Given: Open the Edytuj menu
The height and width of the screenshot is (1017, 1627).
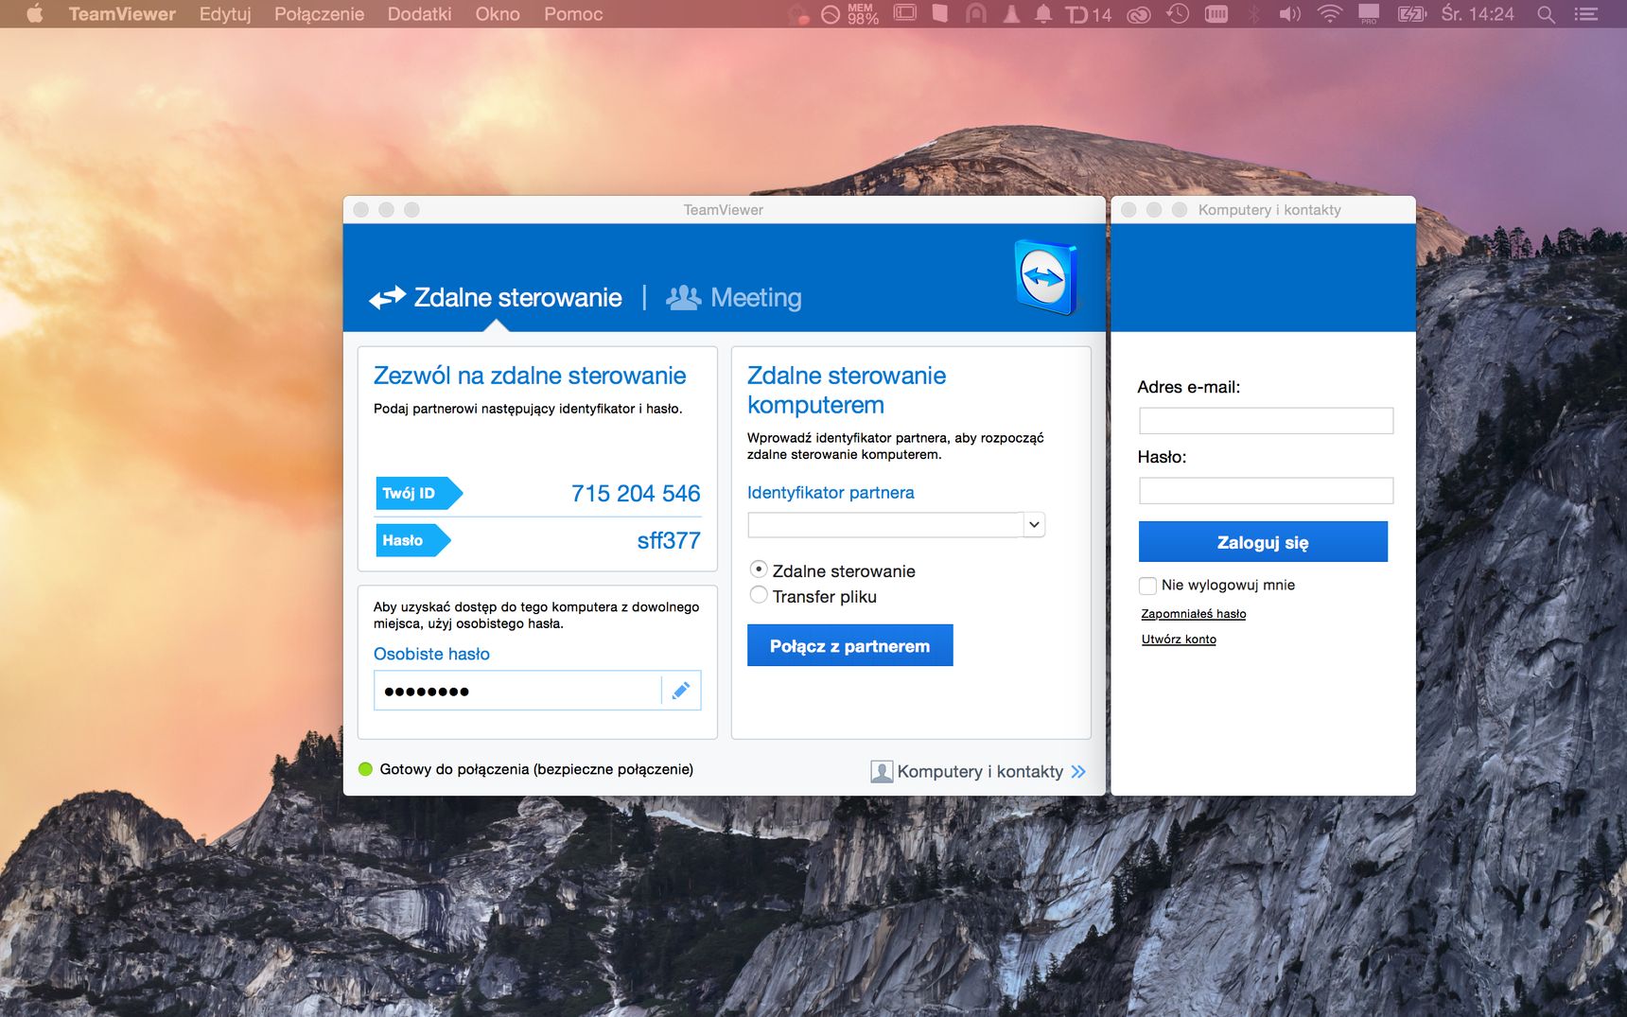Looking at the screenshot, I should (x=225, y=14).
